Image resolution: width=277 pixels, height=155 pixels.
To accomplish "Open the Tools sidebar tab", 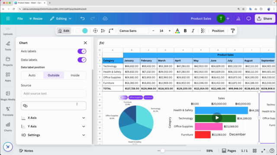I will 8,46.
